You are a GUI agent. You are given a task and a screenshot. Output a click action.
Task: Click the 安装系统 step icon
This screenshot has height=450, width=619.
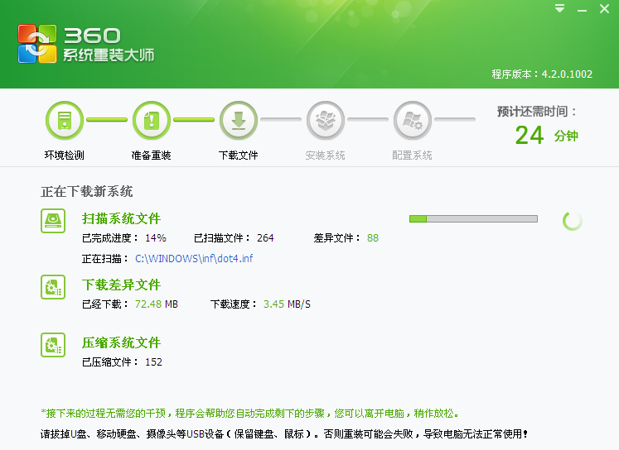325,122
